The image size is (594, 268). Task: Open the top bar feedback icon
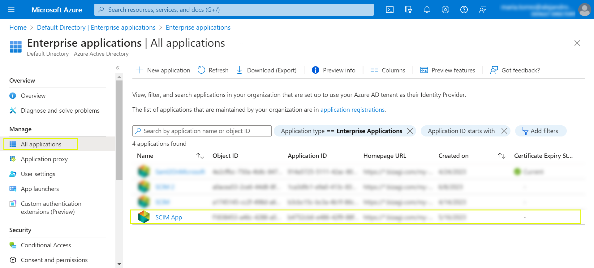pos(483,10)
